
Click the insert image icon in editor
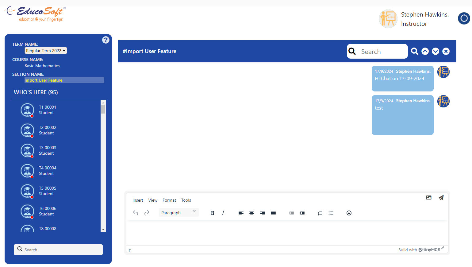(429, 198)
